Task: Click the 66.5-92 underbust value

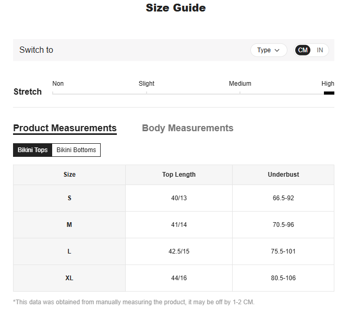Action: [x=283, y=198]
